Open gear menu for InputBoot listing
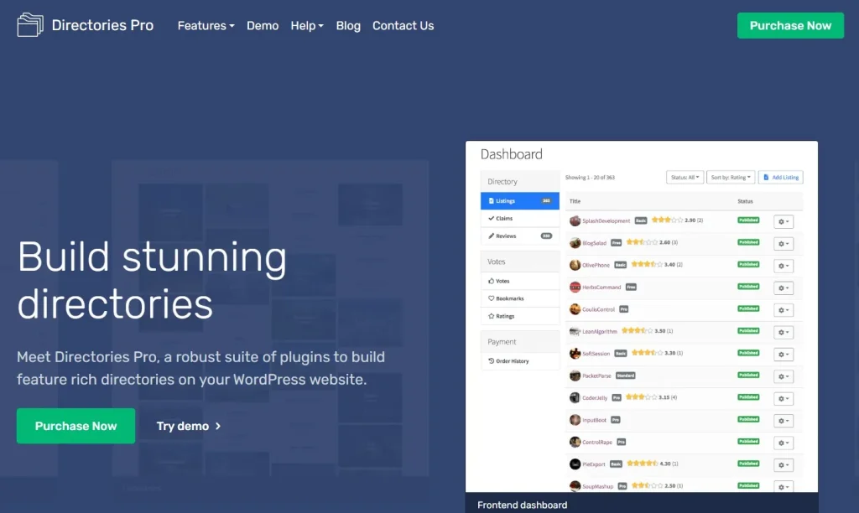This screenshot has width=859, height=513. coord(784,421)
